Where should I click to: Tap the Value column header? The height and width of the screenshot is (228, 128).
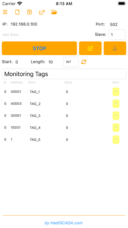click(x=68, y=82)
